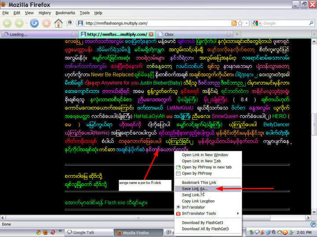Click ImTranslator in the context menu
317x237 pixels.
click(208, 207)
